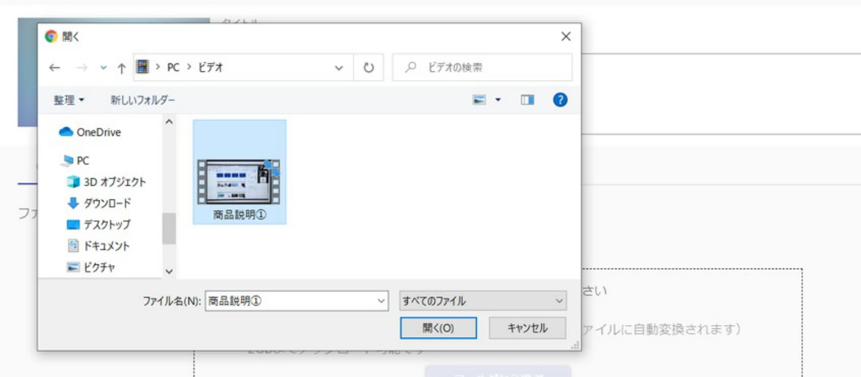Open the 整理 menu
The height and width of the screenshot is (377, 861).
point(69,100)
